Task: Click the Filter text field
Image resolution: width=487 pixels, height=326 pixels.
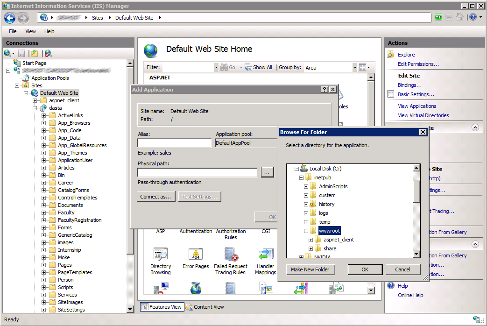Action: point(188,67)
